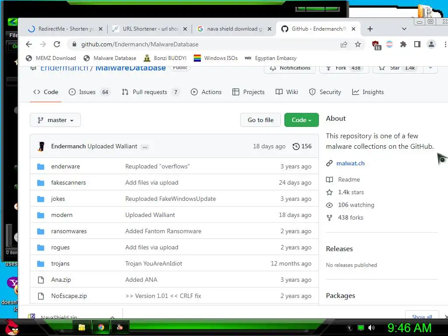This screenshot has width=448, height=336.
Task: Open the Bonzi BUDDY! bookmark
Action: tap(165, 58)
